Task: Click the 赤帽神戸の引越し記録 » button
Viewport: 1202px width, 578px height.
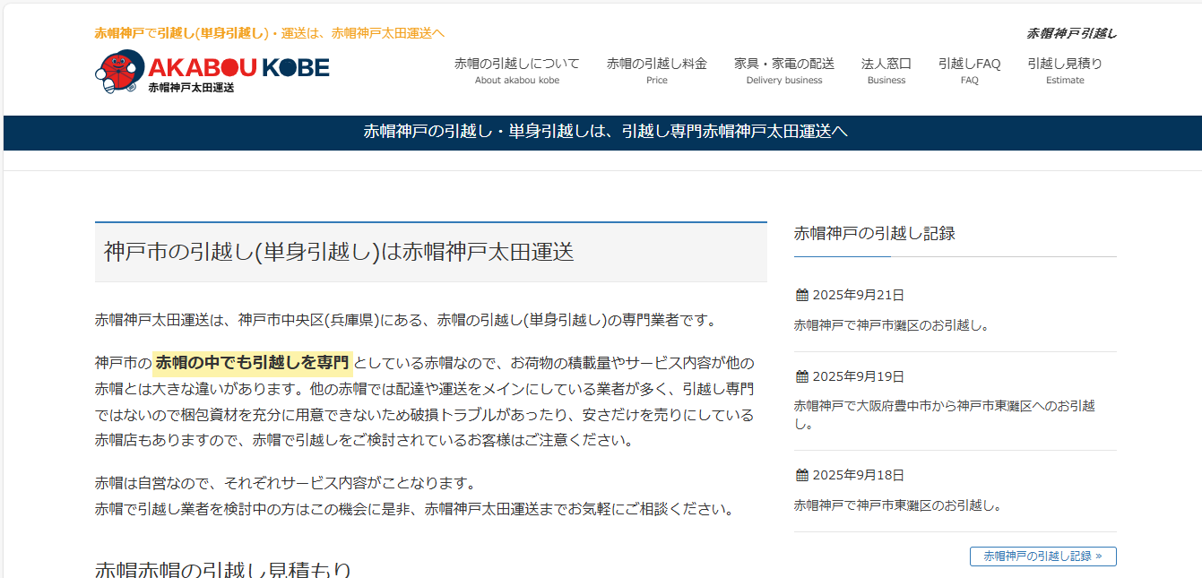Action: pyautogui.click(x=1042, y=556)
